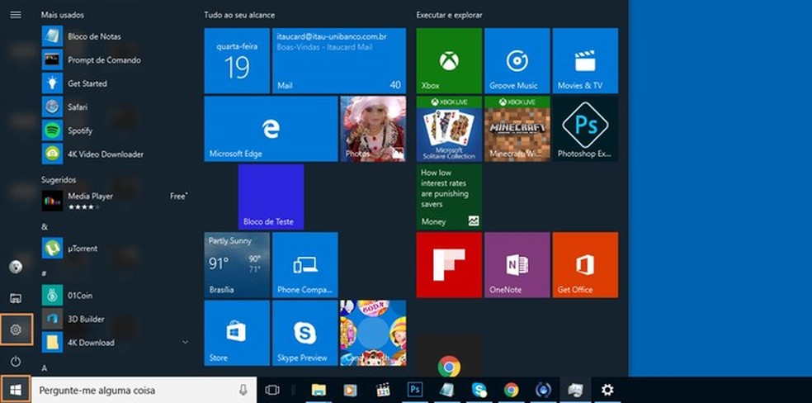Open the Groove Music tile

click(517, 60)
